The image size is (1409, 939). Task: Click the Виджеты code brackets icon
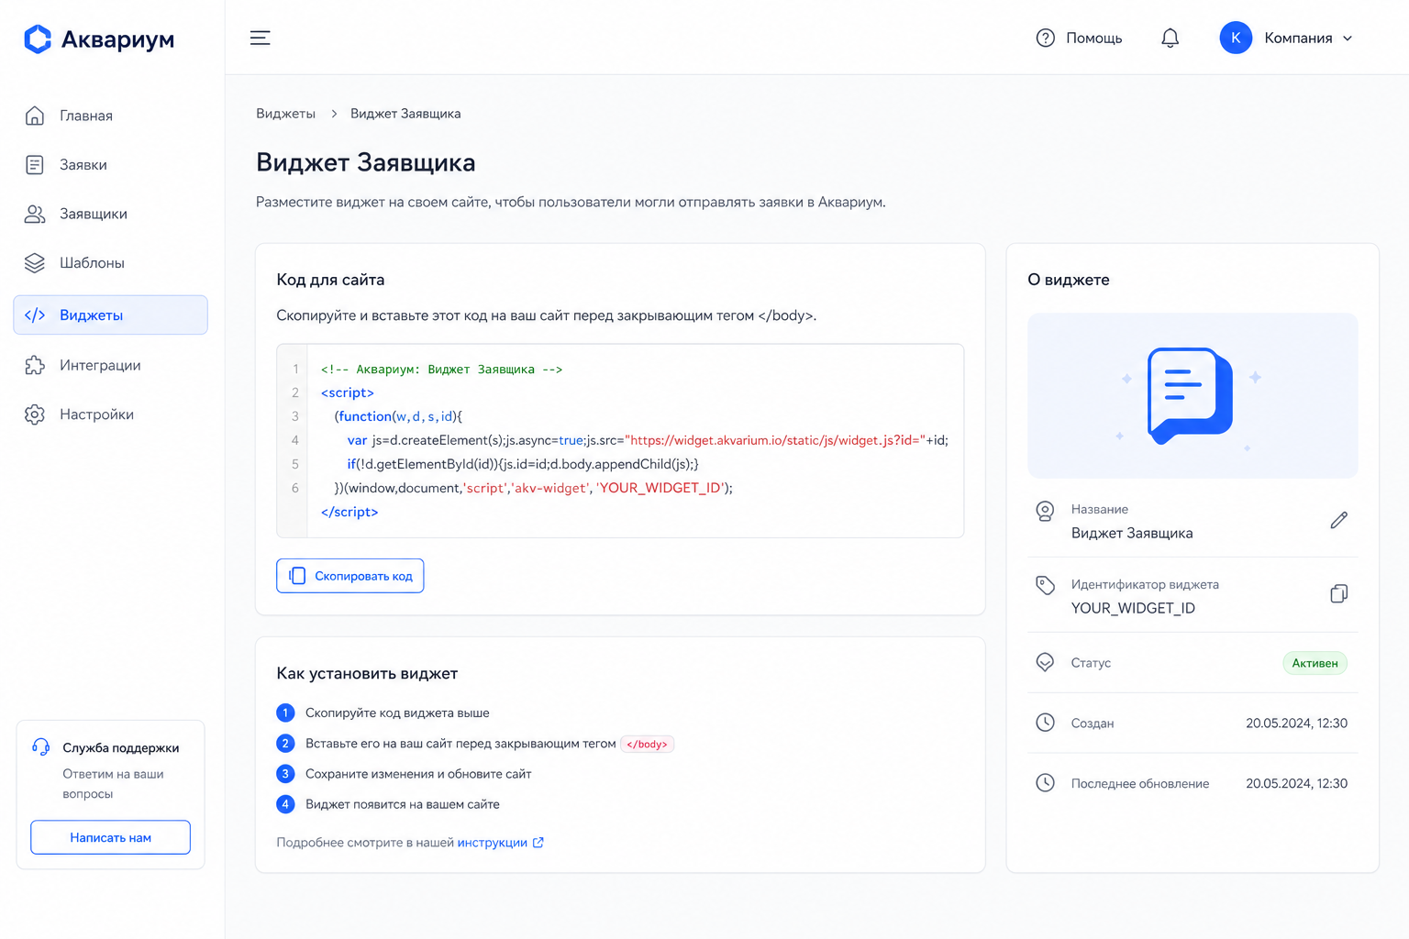(35, 315)
